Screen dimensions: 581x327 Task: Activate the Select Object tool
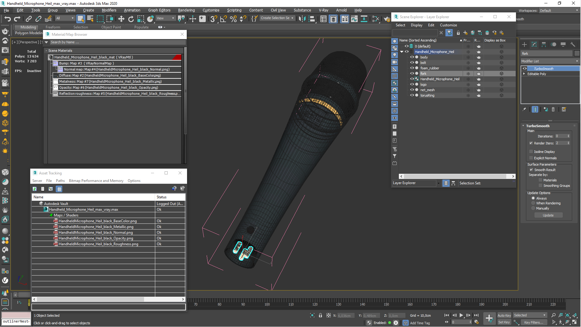[80, 19]
